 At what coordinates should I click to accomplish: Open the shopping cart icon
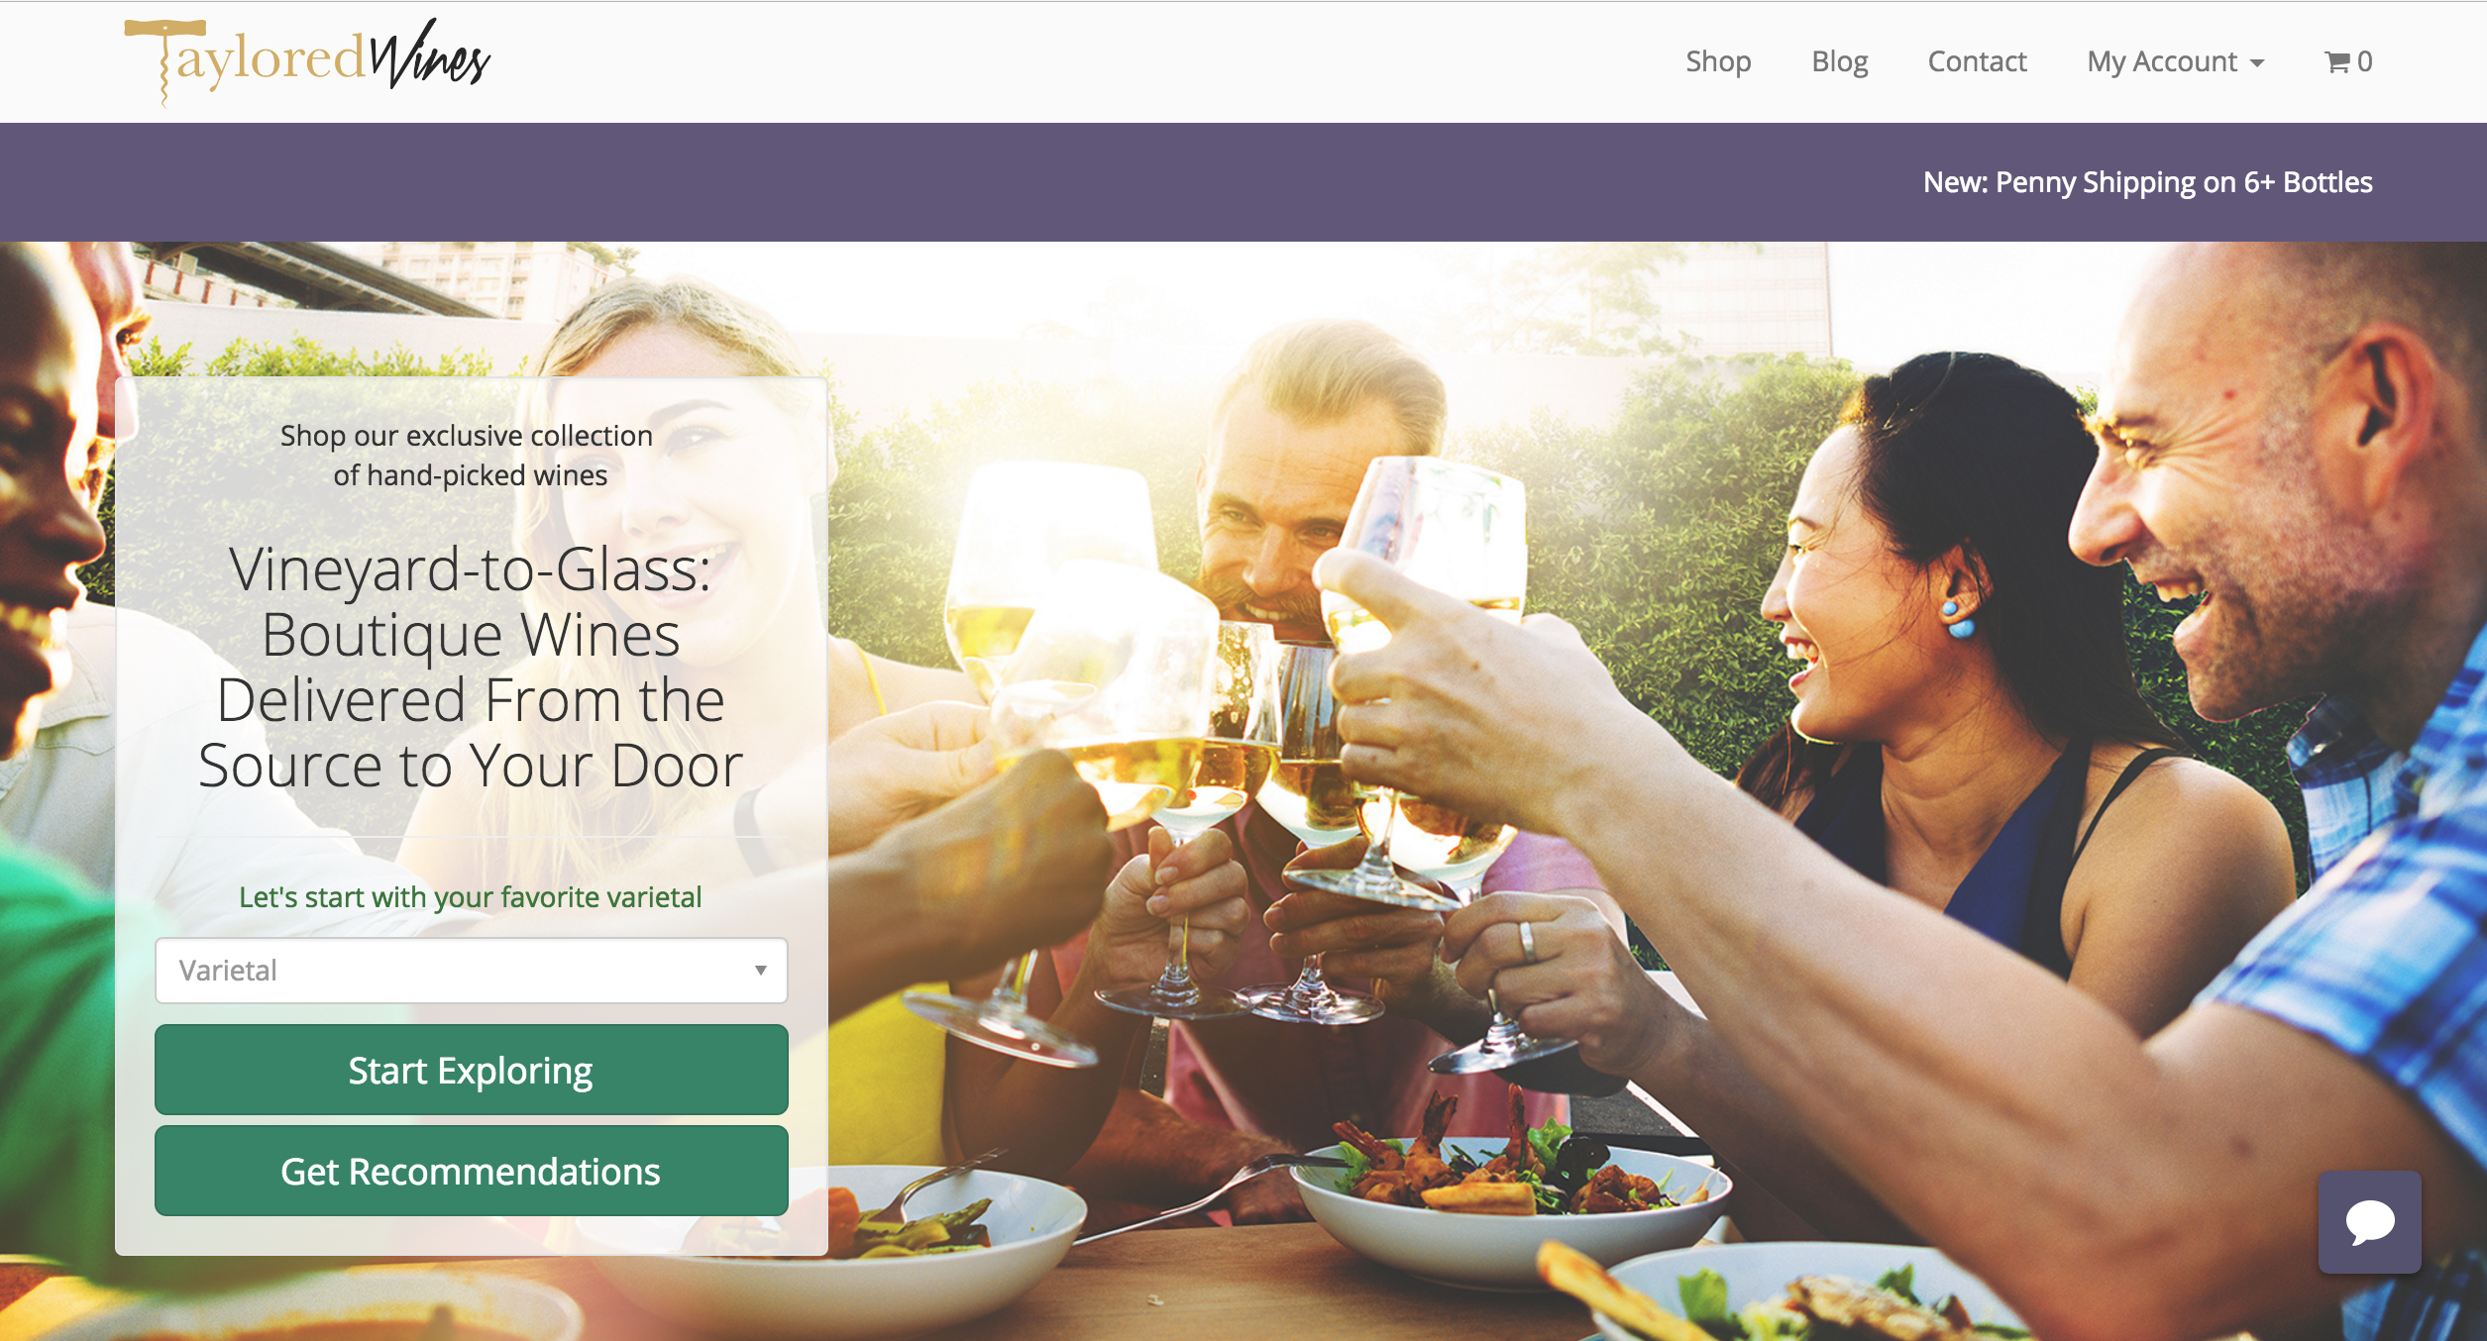(x=2336, y=62)
